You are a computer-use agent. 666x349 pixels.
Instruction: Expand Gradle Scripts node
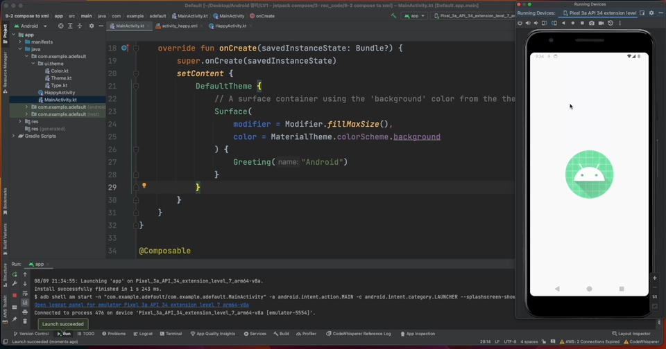tap(14, 136)
